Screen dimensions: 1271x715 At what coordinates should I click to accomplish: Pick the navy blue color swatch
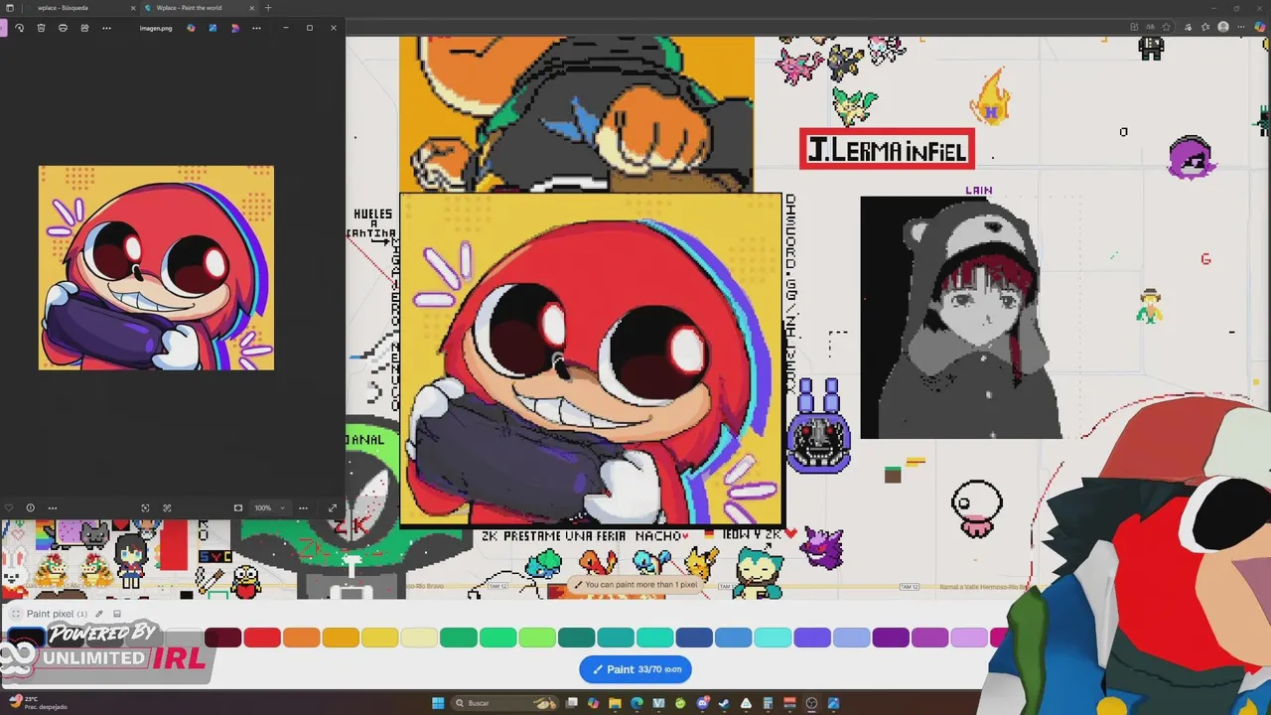(x=694, y=638)
